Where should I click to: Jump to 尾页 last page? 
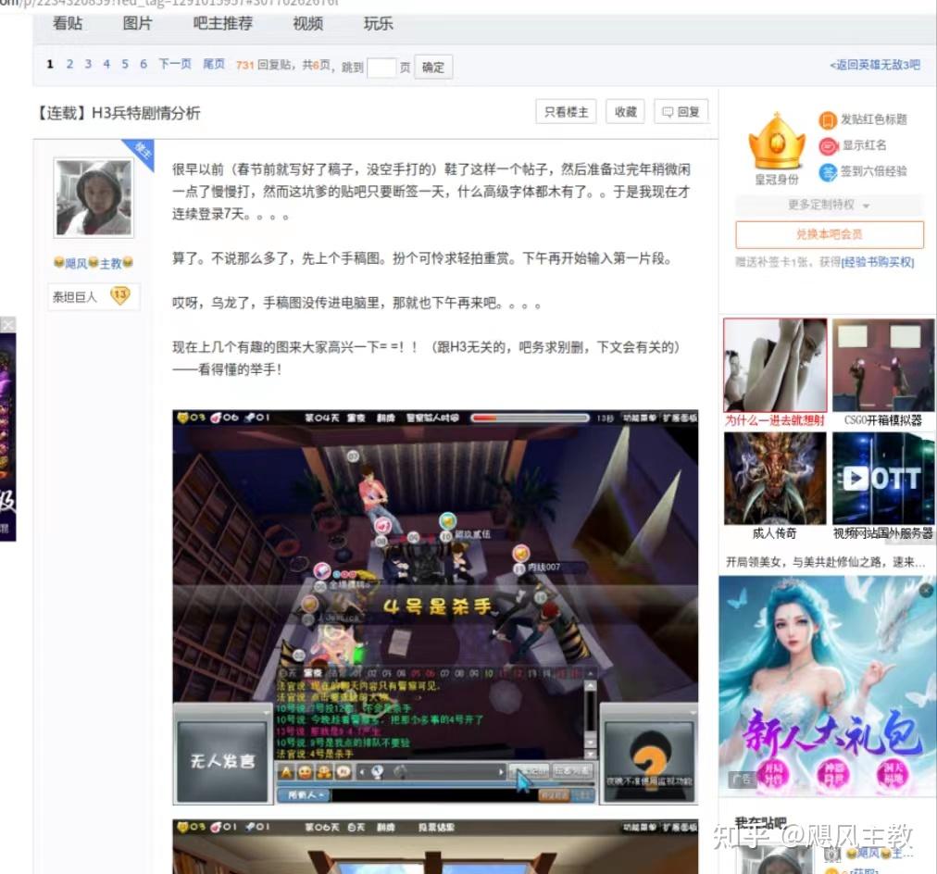coord(214,64)
